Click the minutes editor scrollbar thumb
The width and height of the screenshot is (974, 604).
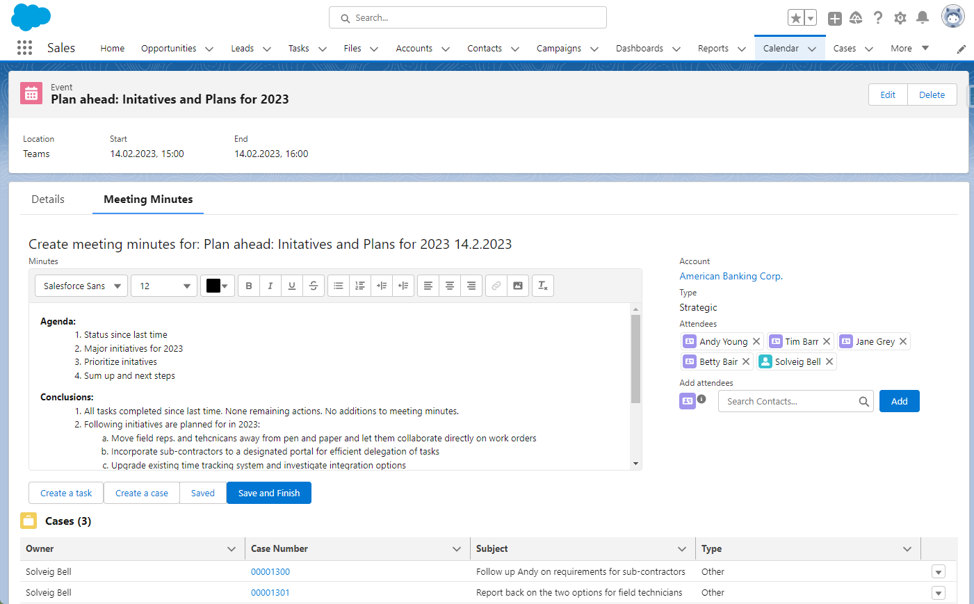635,359
